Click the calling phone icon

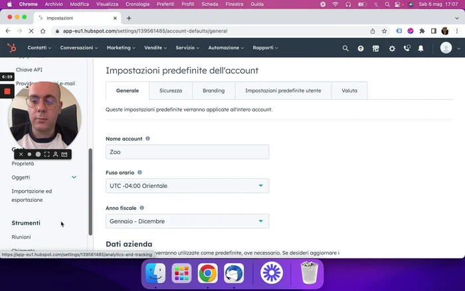coord(407,48)
